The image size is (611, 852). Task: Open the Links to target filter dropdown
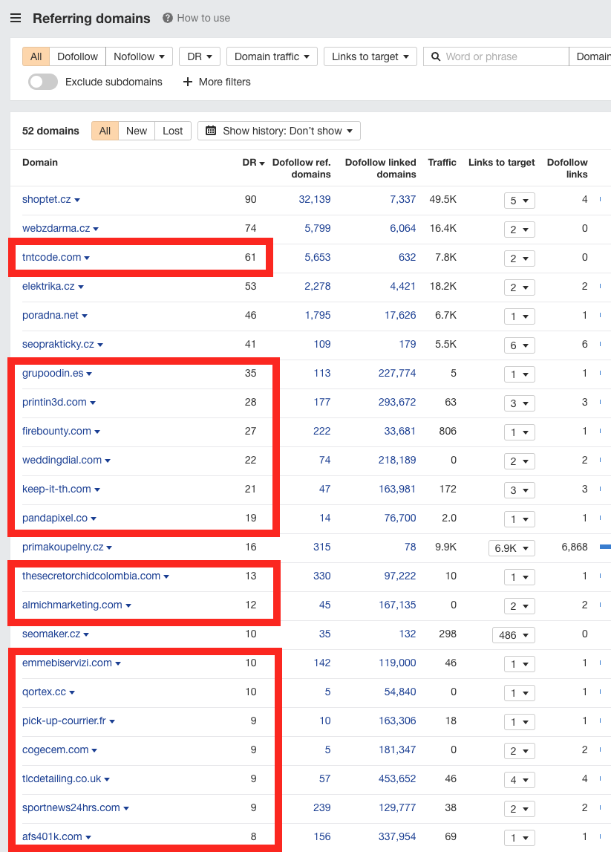pyautogui.click(x=370, y=56)
